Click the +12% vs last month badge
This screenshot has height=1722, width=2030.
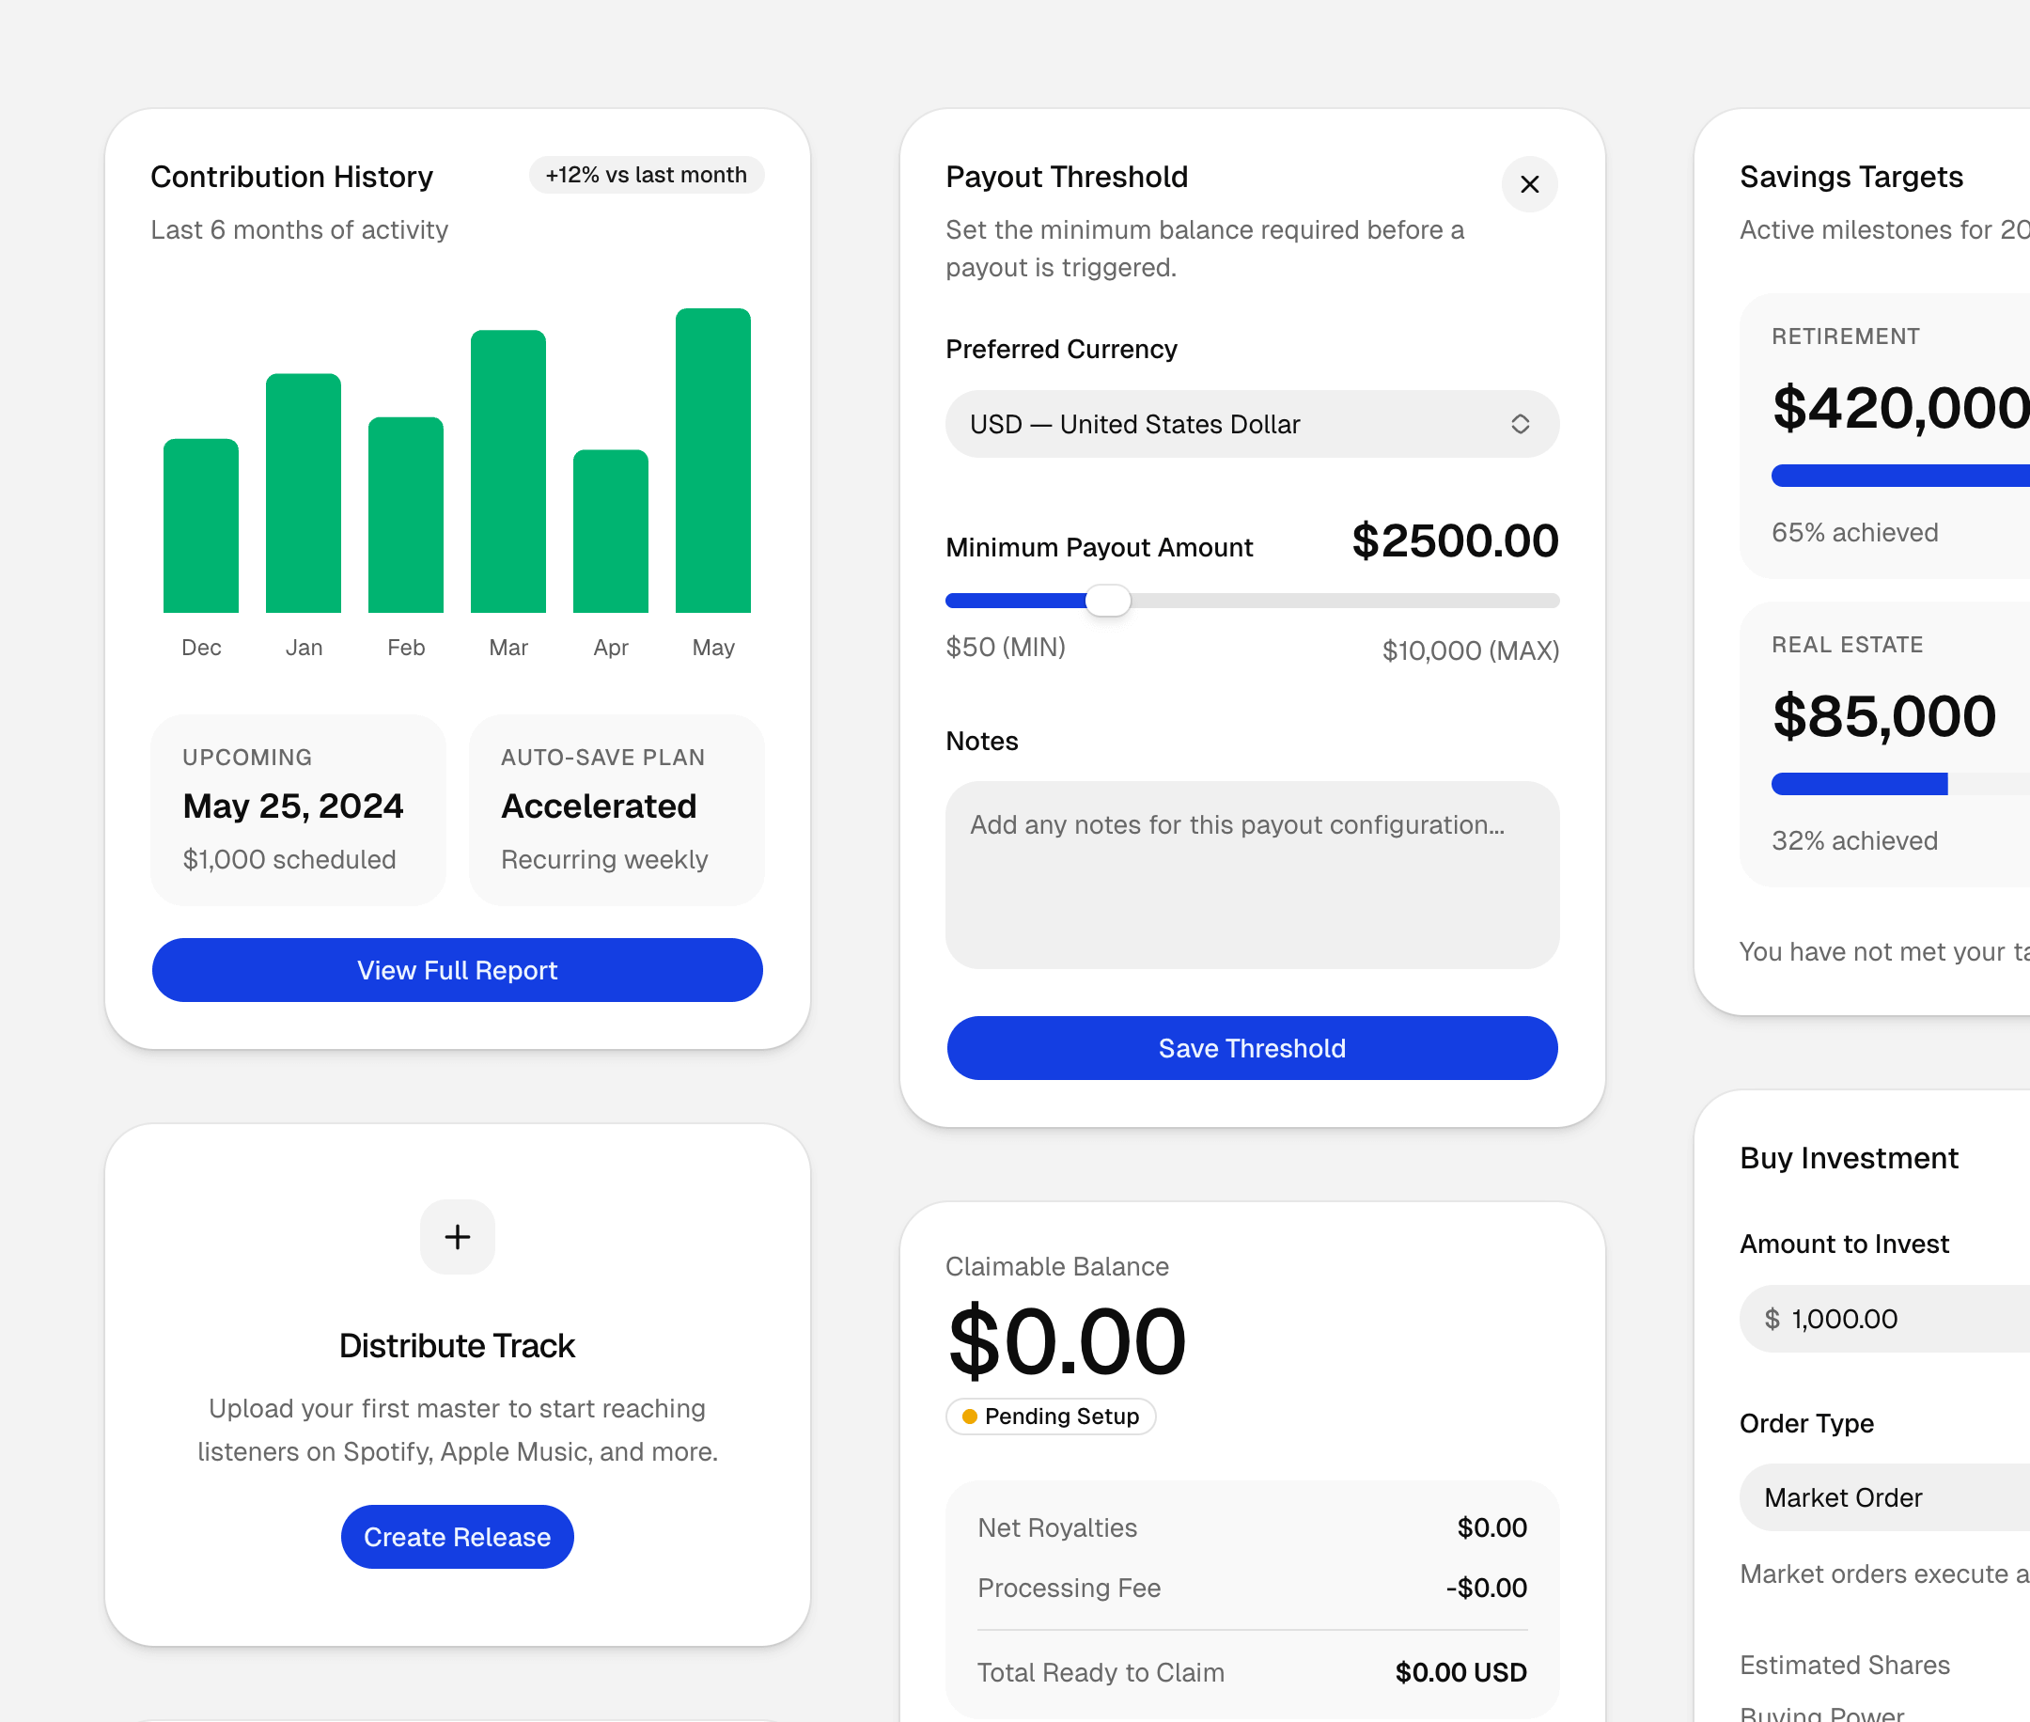[646, 175]
